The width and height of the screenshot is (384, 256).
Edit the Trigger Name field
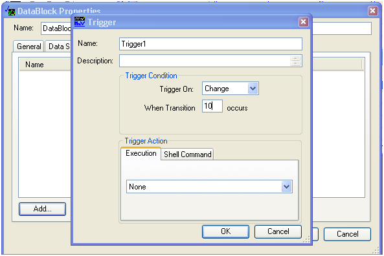[210, 44]
